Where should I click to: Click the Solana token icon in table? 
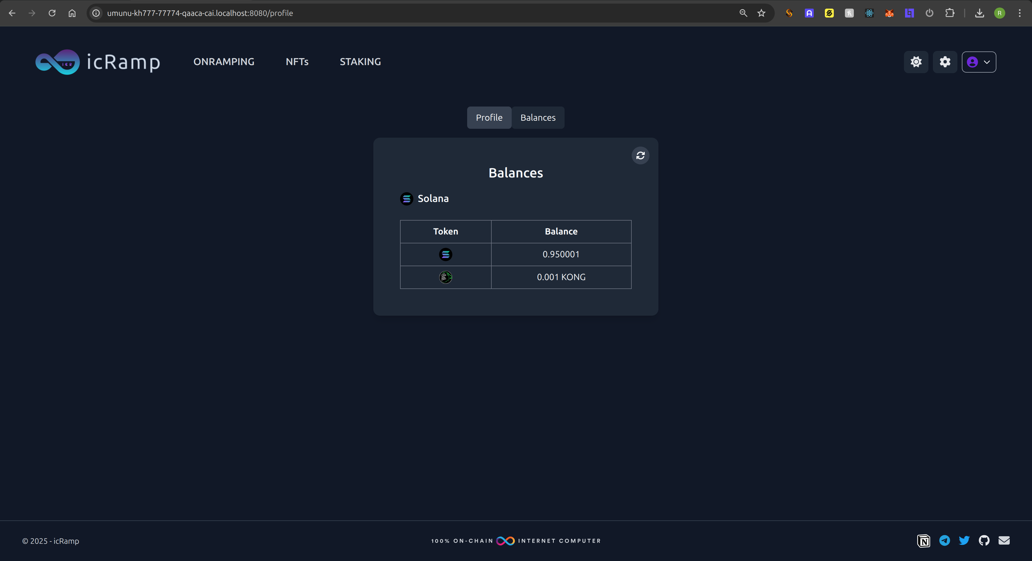pyautogui.click(x=445, y=254)
